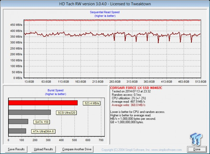Click 'GB = 1,000,000,000 bytes' note

tap(127, 122)
